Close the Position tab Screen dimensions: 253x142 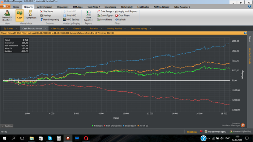tap(102, 28)
